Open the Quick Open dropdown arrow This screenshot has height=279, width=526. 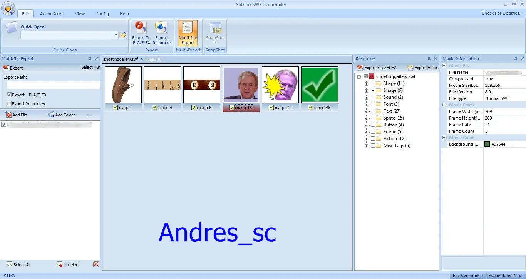(x=116, y=35)
